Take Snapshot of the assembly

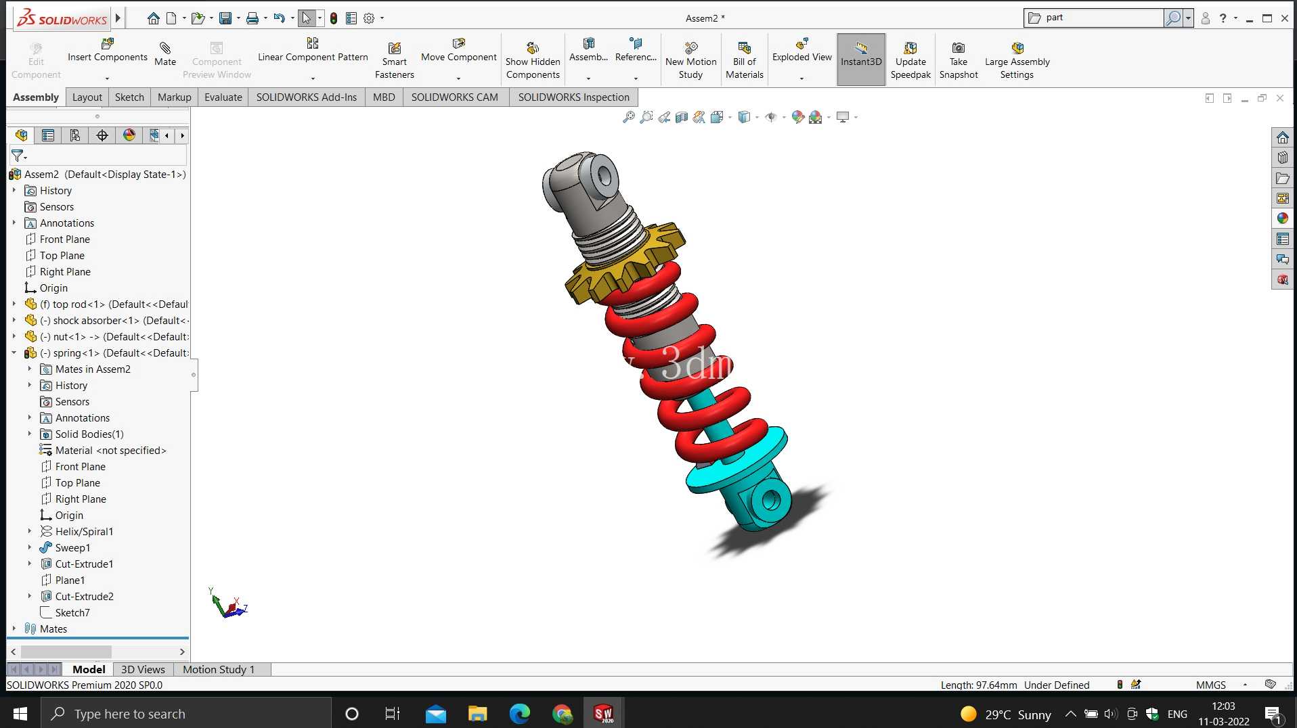click(x=959, y=60)
